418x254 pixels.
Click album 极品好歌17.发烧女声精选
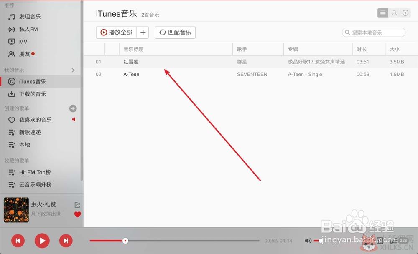316,62
